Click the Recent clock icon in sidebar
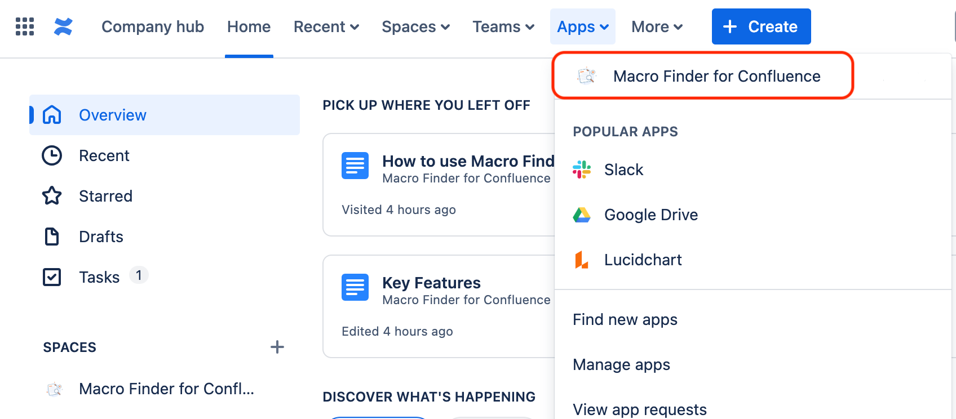 point(52,155)
